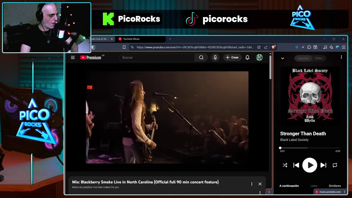Image resolution: width=352 pixels, height=198 pixels.
Task: Open the YouTube hamburger guide menu
Action: tap(73, 57)
